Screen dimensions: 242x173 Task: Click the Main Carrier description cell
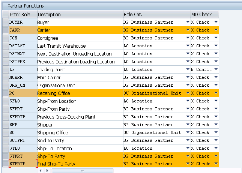[x=80, y=77]
